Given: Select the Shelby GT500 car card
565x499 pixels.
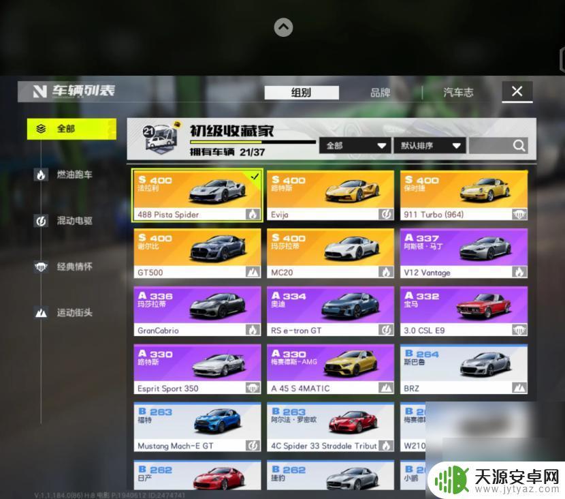Looking at the screenshot, I should pyautogui.click(x=197, y=254).
